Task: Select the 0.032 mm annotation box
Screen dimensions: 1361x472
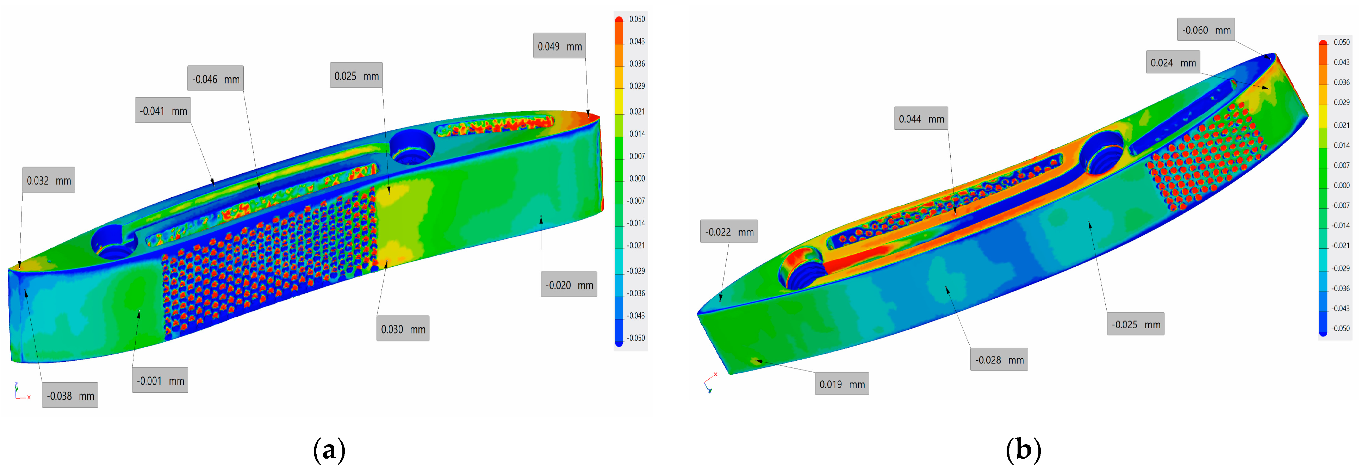Action: coord(49,180)
